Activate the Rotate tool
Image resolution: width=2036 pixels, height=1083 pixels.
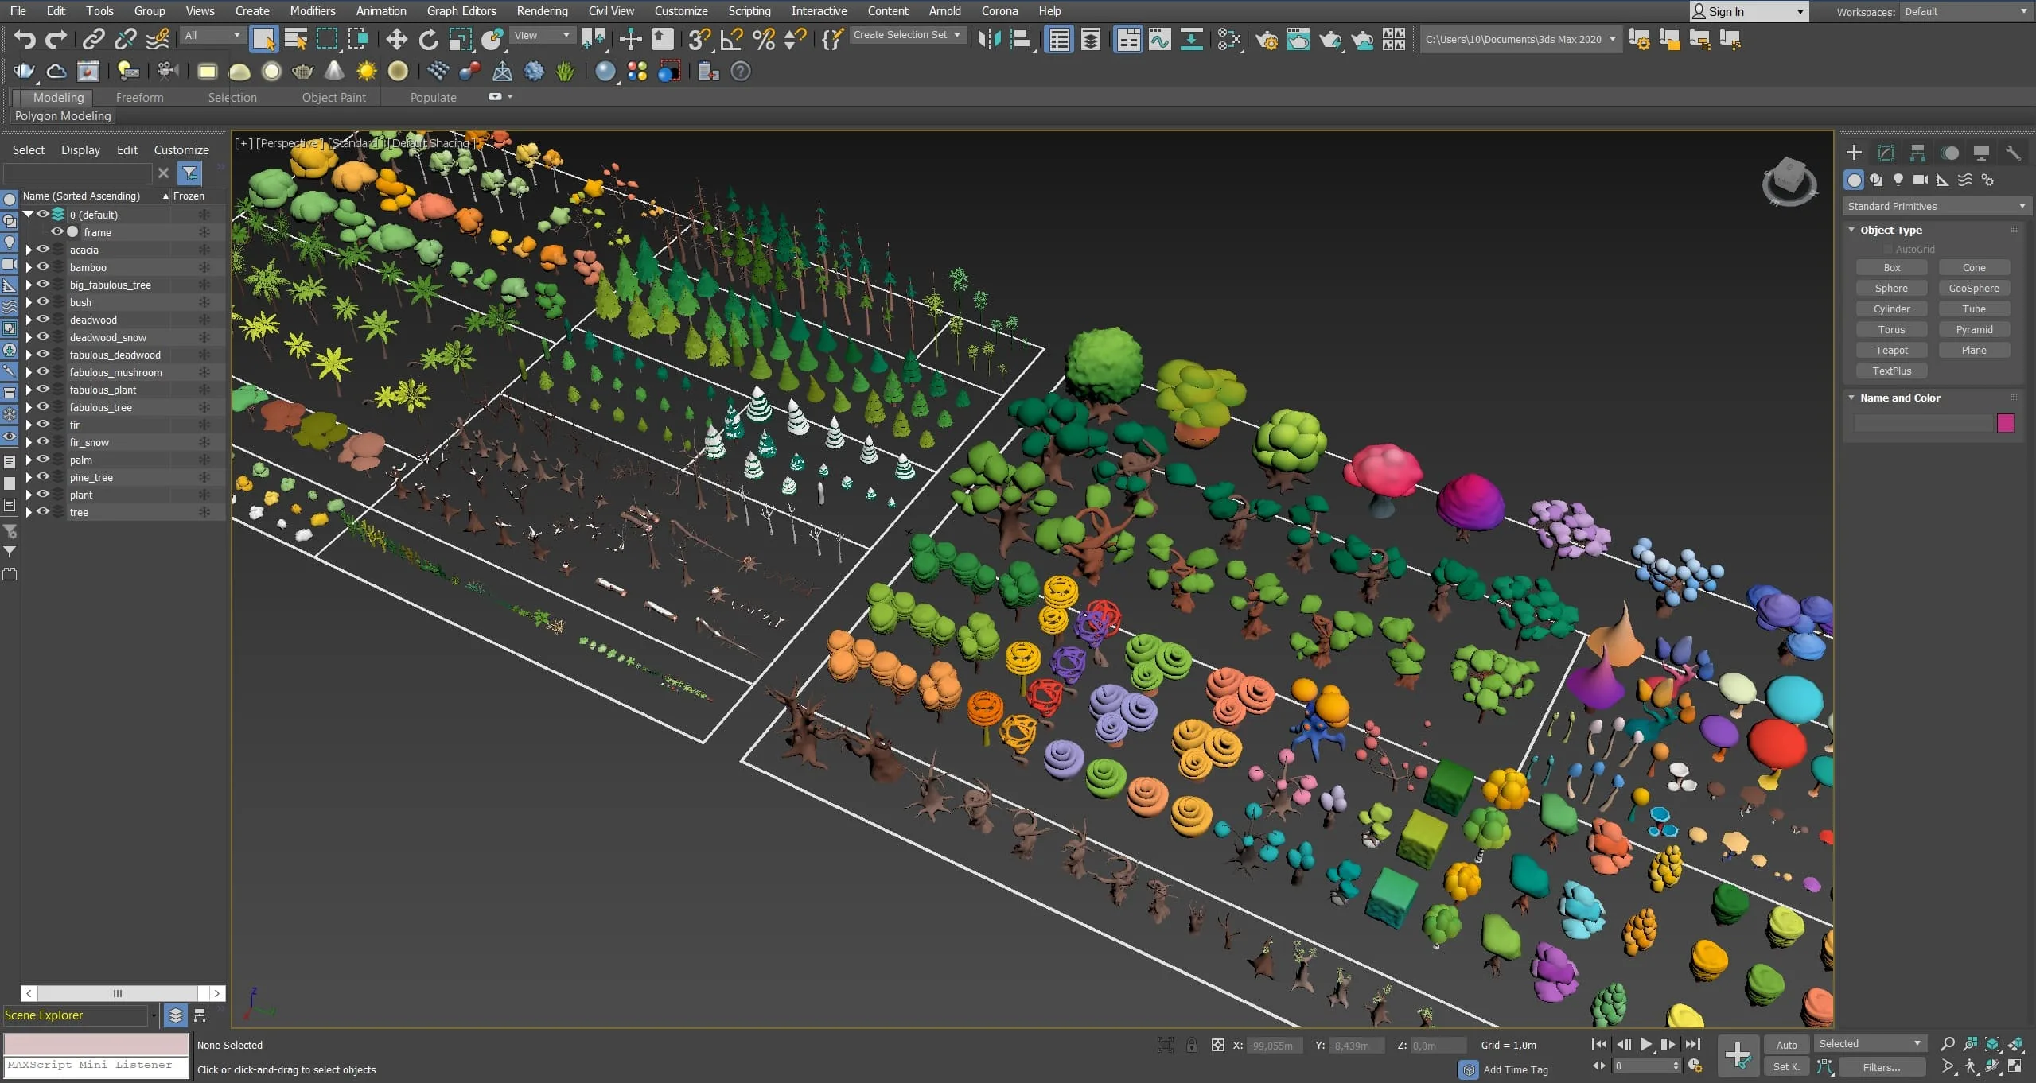(x=428, y=39)
